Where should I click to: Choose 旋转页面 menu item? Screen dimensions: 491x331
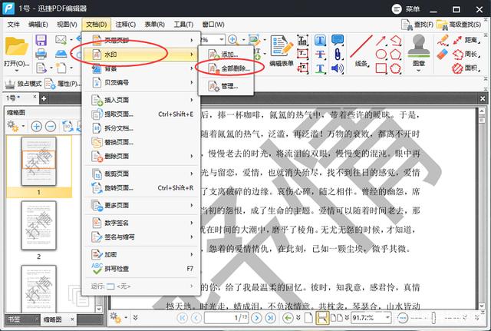coord(141,187)
